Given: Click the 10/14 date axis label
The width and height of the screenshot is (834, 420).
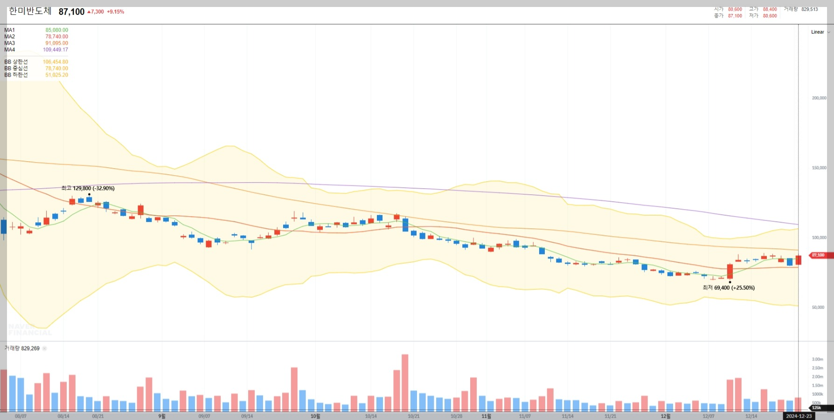Looking at the screenshot, I should coord(371,416).
